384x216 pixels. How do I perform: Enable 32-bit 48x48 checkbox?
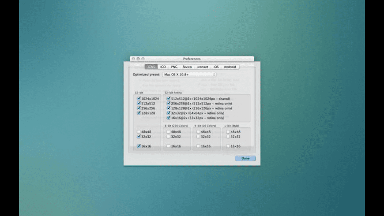(x=139, y=132)
